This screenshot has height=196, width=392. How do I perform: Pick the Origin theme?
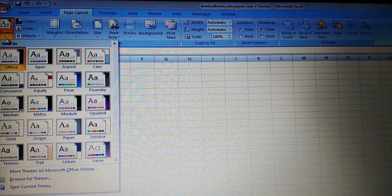(40, 129)
